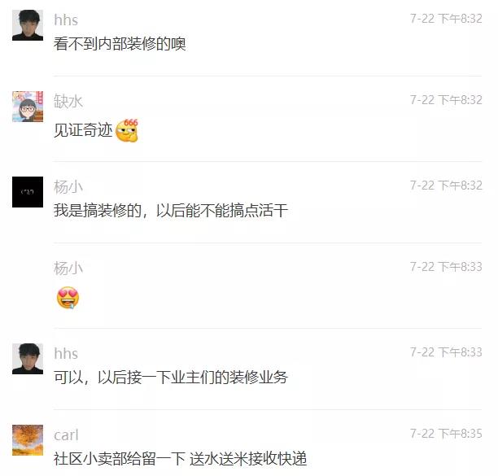Click message 看不到内部装修的噢
This screenshot has height=476, width=498.
pos(120,43)
